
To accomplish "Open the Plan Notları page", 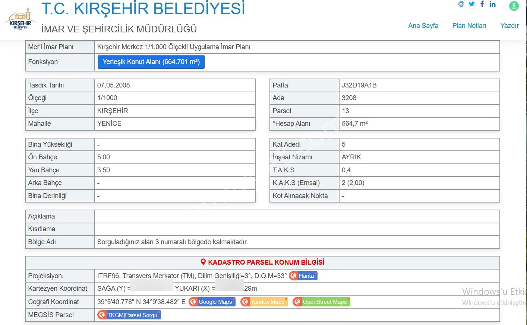I will coord(469,26).
